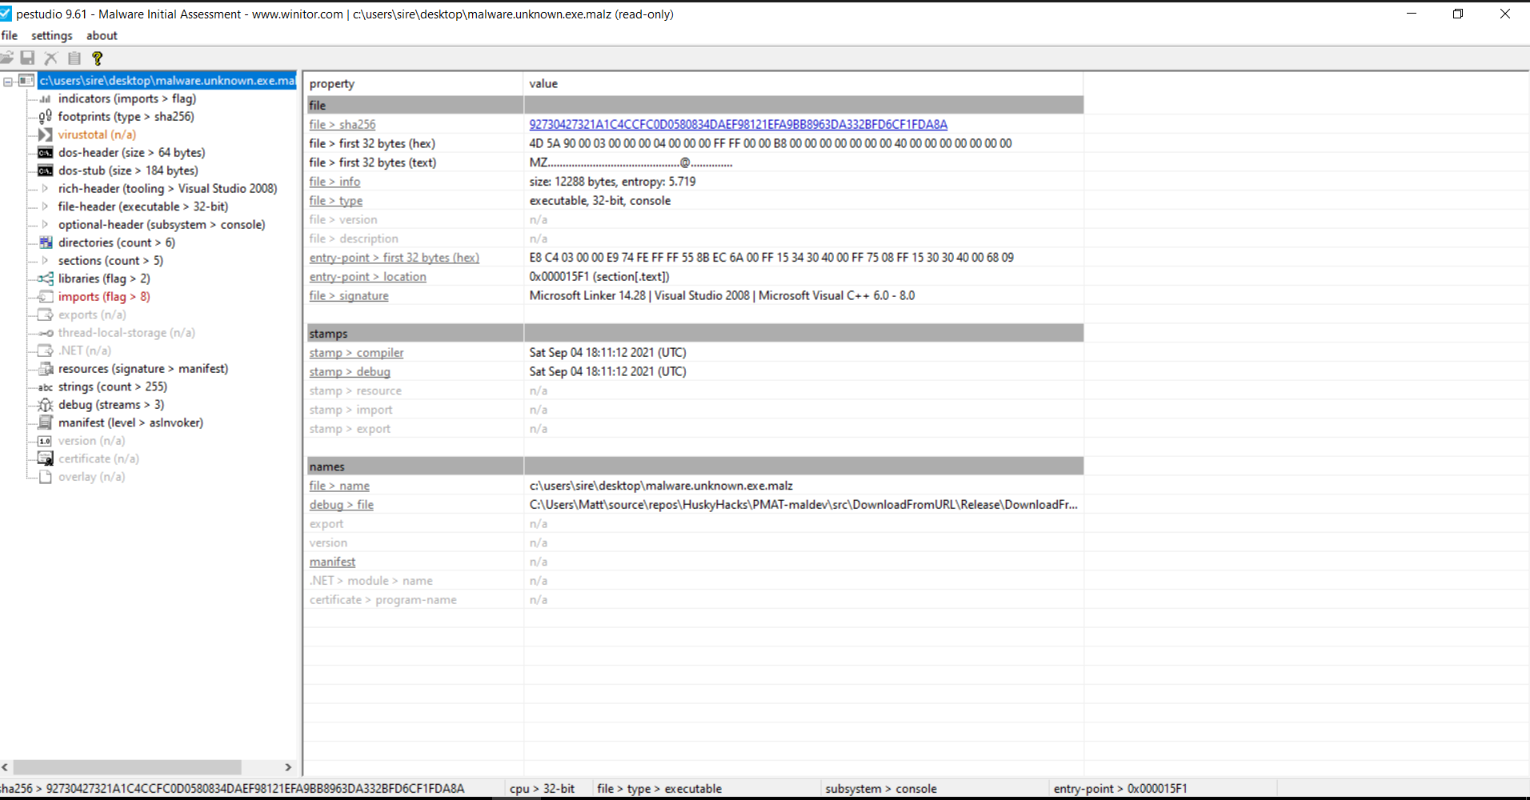Viewport: 1530px width, 800px height.
Task: Click the libraries node icon
Action: pos(46,278)
